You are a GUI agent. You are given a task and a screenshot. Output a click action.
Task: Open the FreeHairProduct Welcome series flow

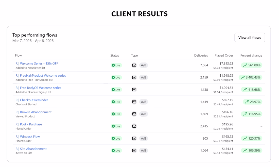click(x=41, y=76)
